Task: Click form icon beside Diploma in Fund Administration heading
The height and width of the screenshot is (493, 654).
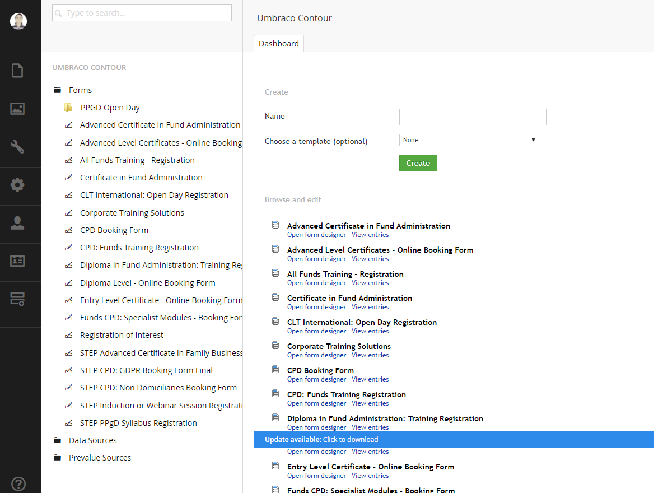Action: (275, 417)
